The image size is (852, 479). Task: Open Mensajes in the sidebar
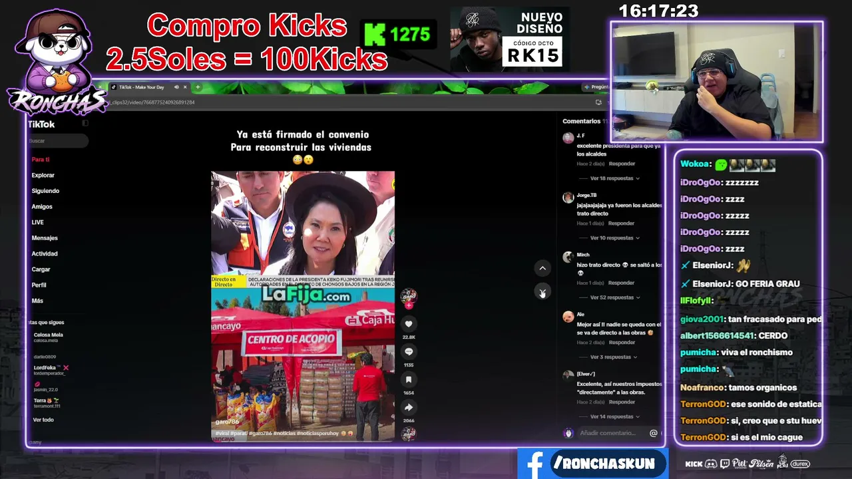point(45,238)
